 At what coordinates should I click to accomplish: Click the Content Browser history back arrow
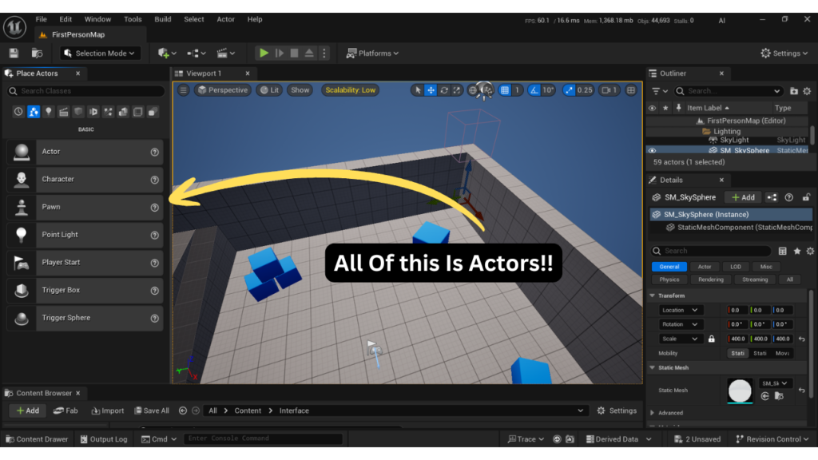click(x=183, y=410)
